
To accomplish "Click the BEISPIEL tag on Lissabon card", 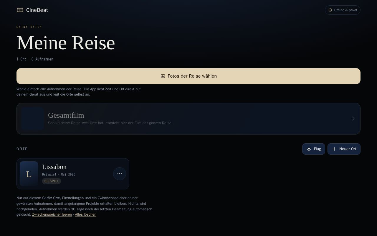I will [x=52, y=181].
